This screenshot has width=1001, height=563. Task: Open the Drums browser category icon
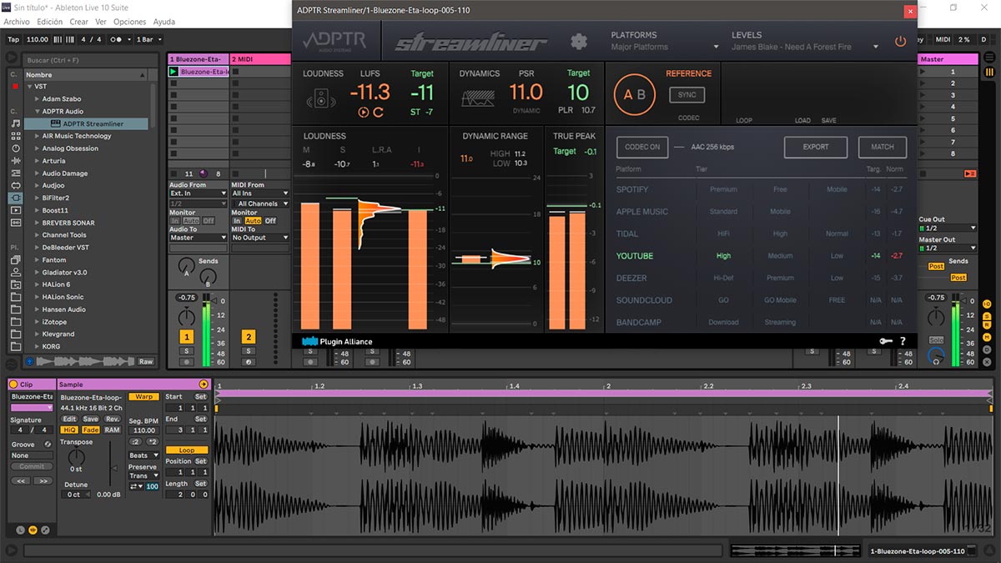(15, 136)
